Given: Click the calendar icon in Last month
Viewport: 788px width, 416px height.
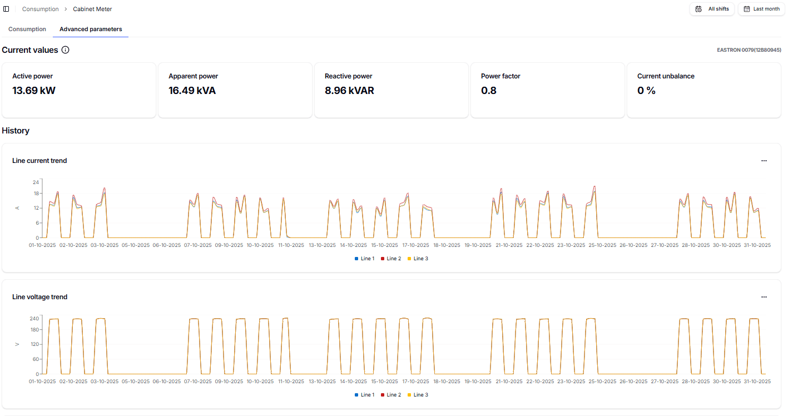Looking at the screenshot, I should [747, 9].
